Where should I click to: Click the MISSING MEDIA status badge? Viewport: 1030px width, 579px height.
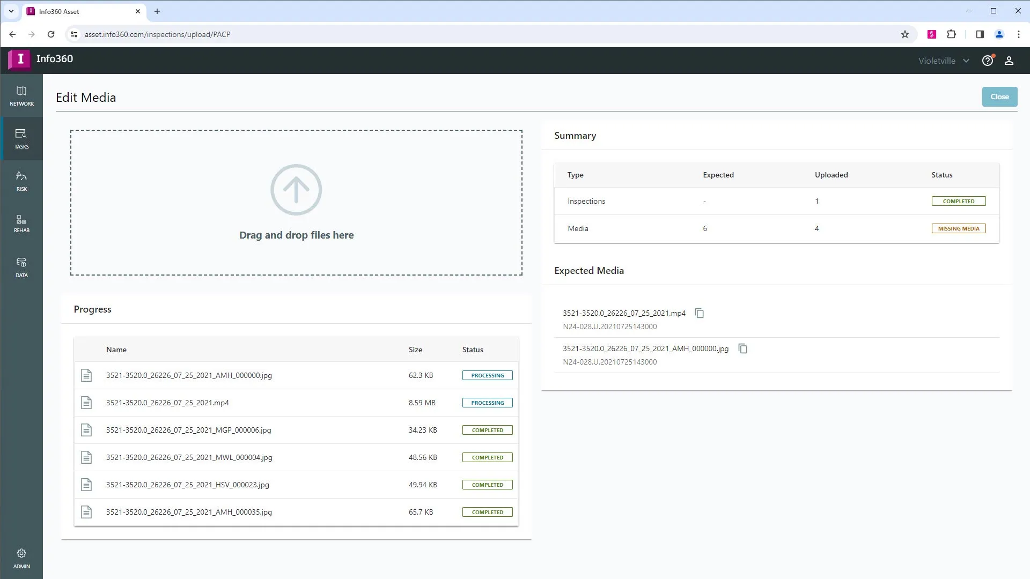[958, 228]
